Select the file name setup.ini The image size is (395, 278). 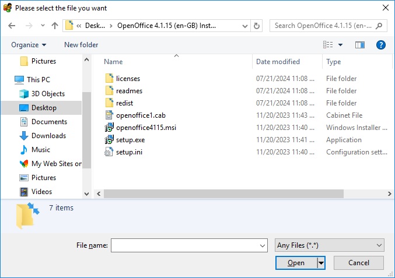click(129, 152)
